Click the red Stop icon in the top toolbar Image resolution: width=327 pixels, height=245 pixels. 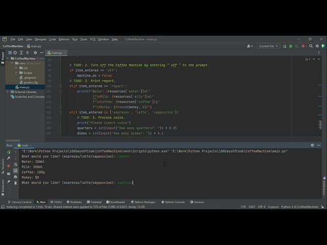click(303, 46)
